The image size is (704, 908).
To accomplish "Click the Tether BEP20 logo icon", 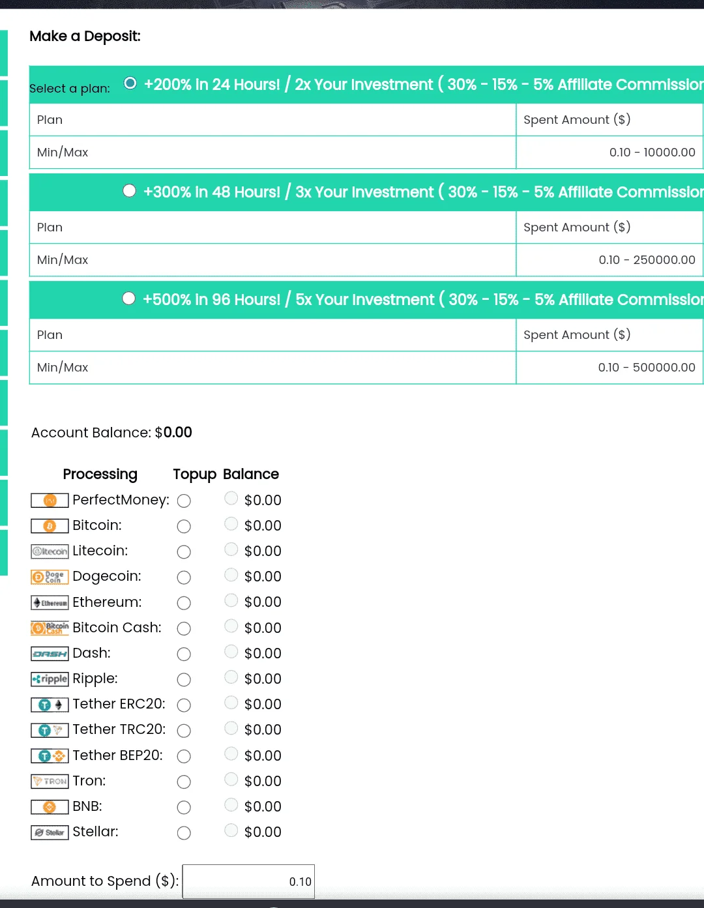I will [50, 756].
